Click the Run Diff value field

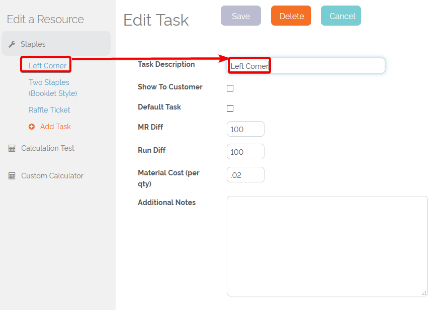(245, 152)
